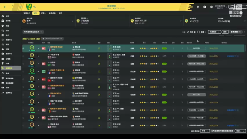This screenshot has width=247, height=139.
Task: Select row circle for Simakan (Leipzig) row
Action: pos(23,48)
